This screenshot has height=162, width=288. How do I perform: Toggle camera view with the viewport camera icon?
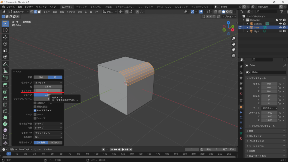[233, 50]
